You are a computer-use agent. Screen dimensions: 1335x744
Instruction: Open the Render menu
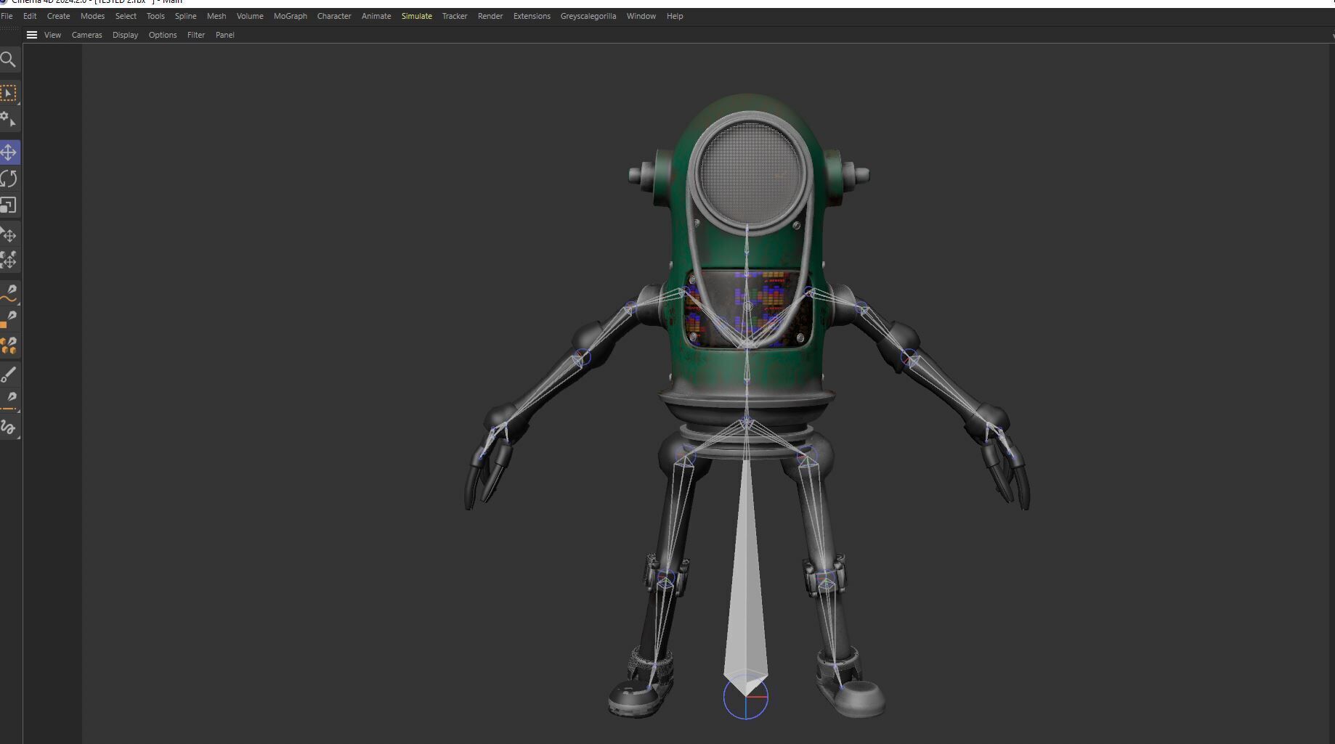coord(490,16)
